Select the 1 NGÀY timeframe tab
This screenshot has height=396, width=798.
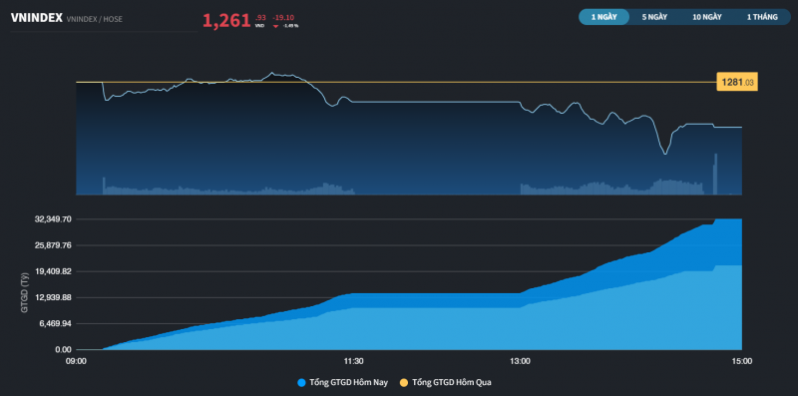[x=604, y=17]
